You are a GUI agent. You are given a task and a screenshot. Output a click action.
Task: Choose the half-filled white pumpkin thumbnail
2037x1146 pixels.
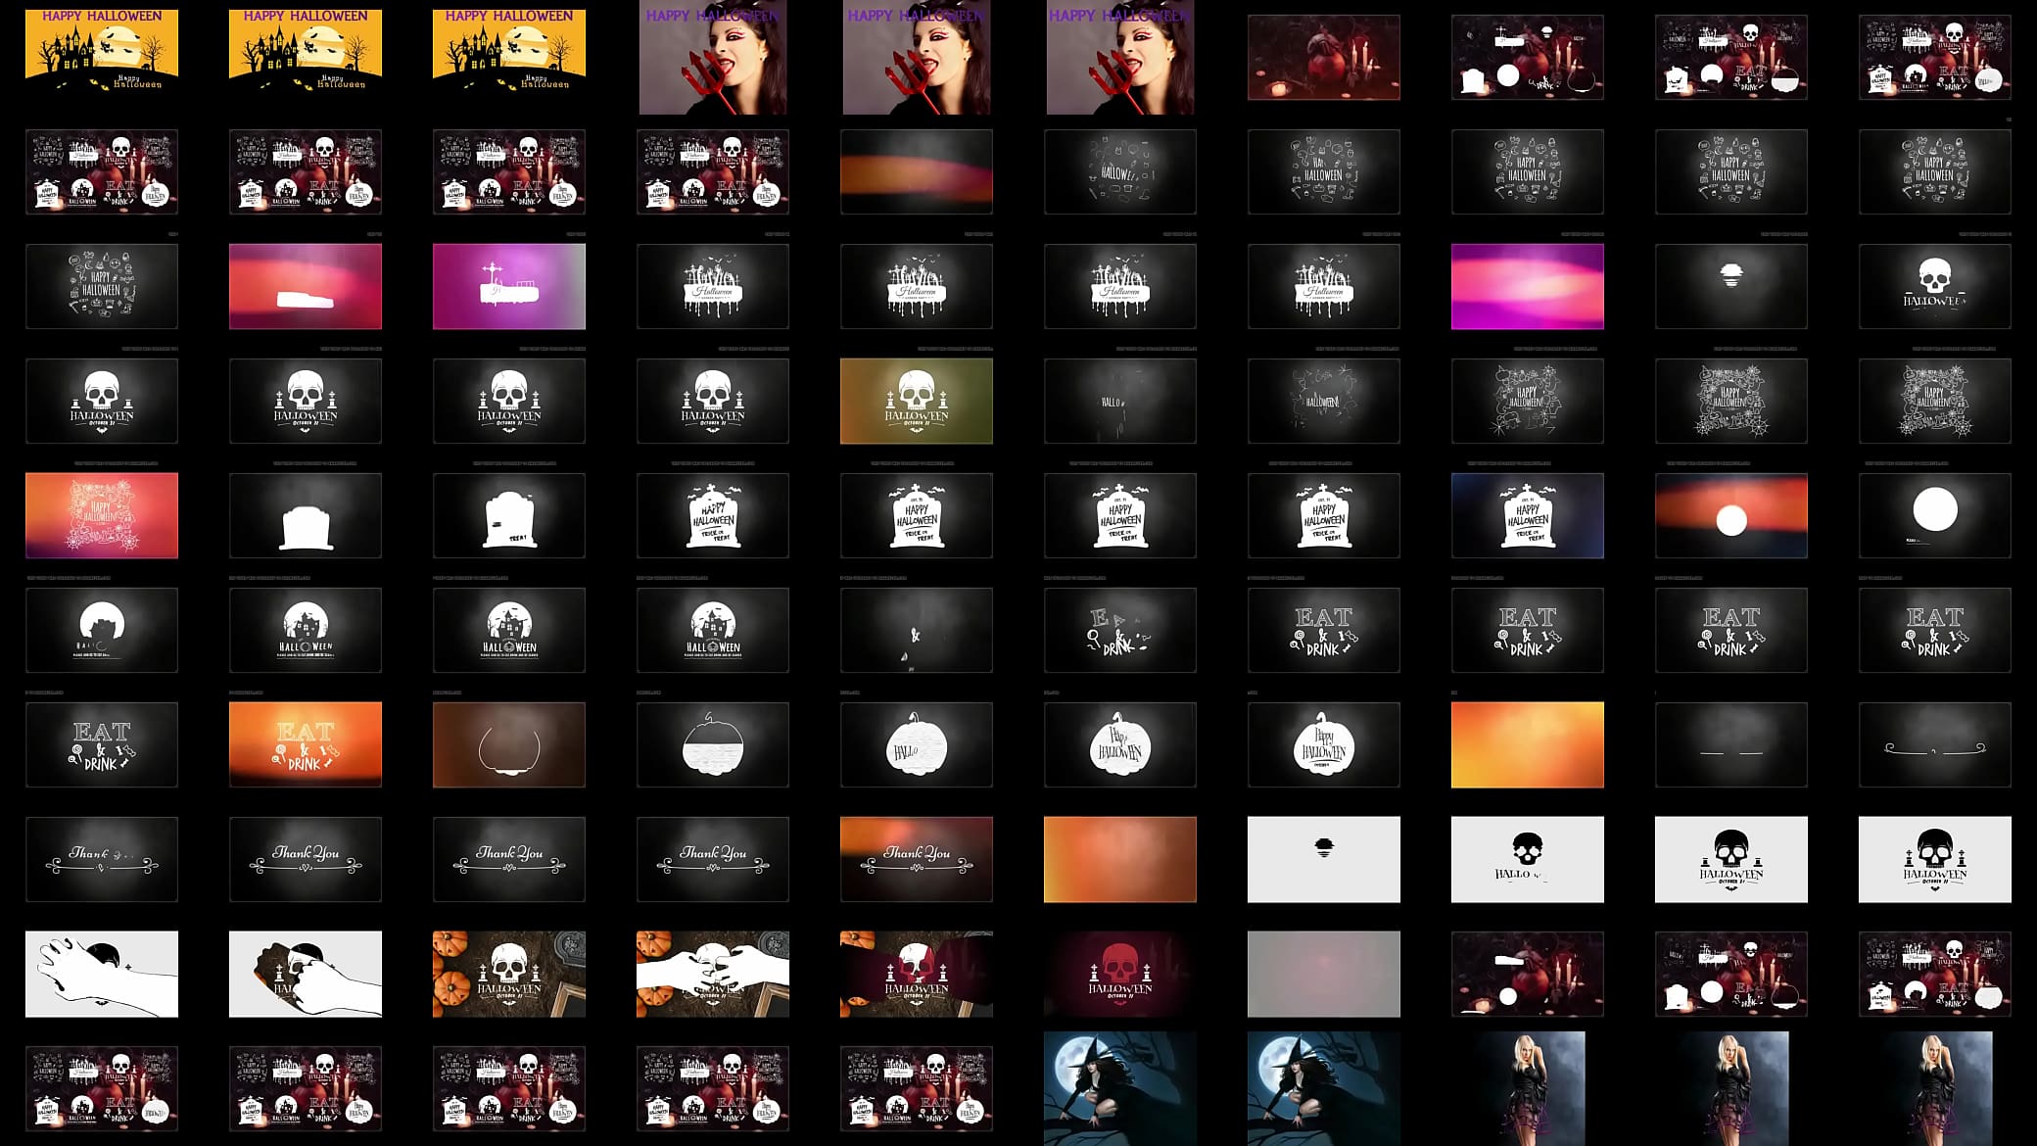tap(713, 744)
